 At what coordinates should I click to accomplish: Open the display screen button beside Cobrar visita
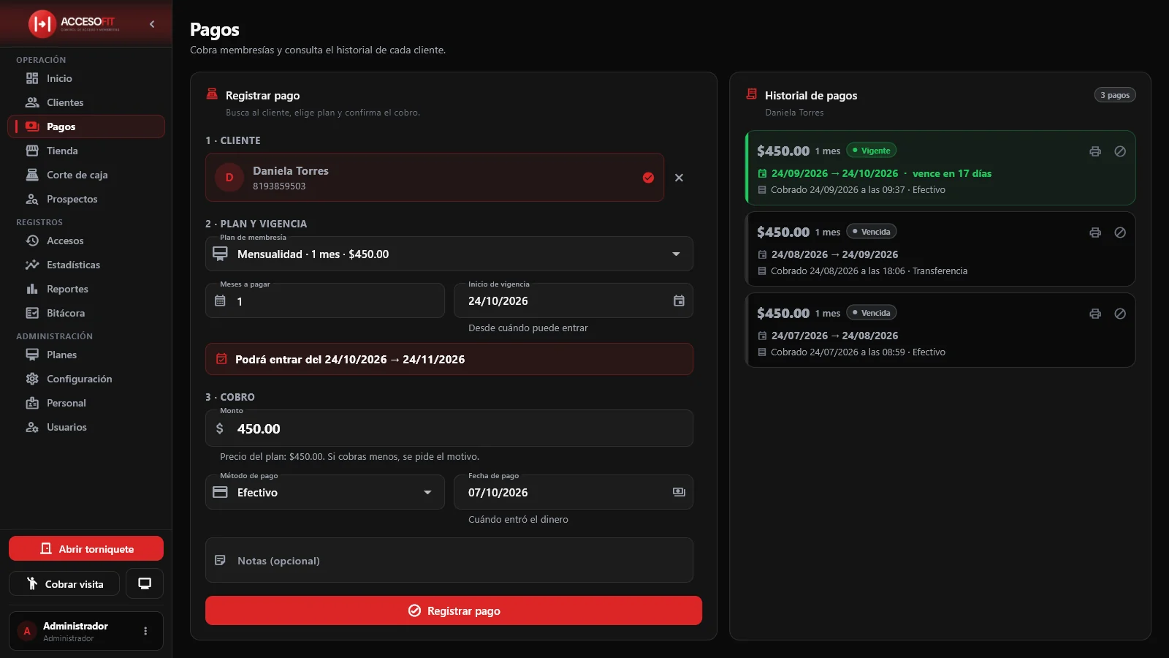(145, 583)
